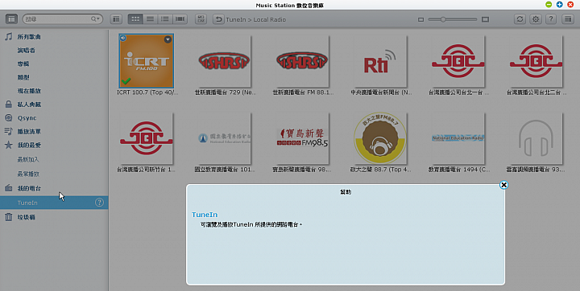This screenshot has width=580, height=291.
Task: Maximize window with blue plus button
Action: (x=559, y=5)
